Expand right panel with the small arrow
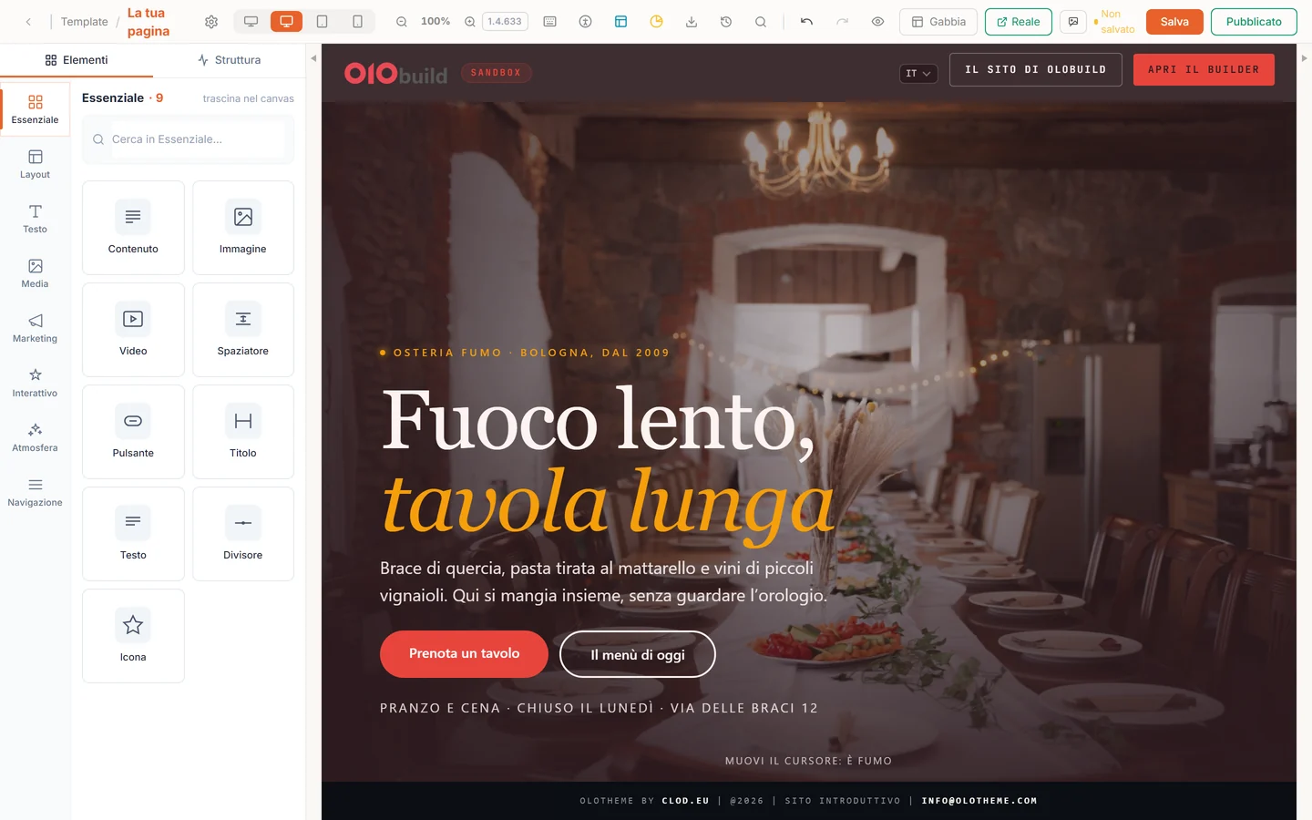1312x820 pixels. point(1304,58)
